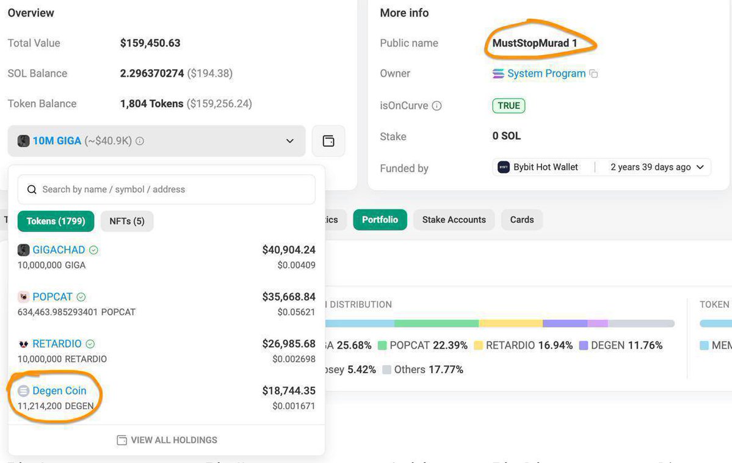Open the Portfolio tab
Image resolution: width=732 pixels, height=463 pixels.
[380, 219]
